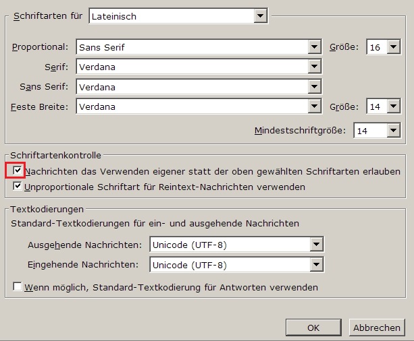Open the 'Schriftarten für' Lateinisch dropdown
This screenshot has width=414, height=341.
[x=260, y=15]
